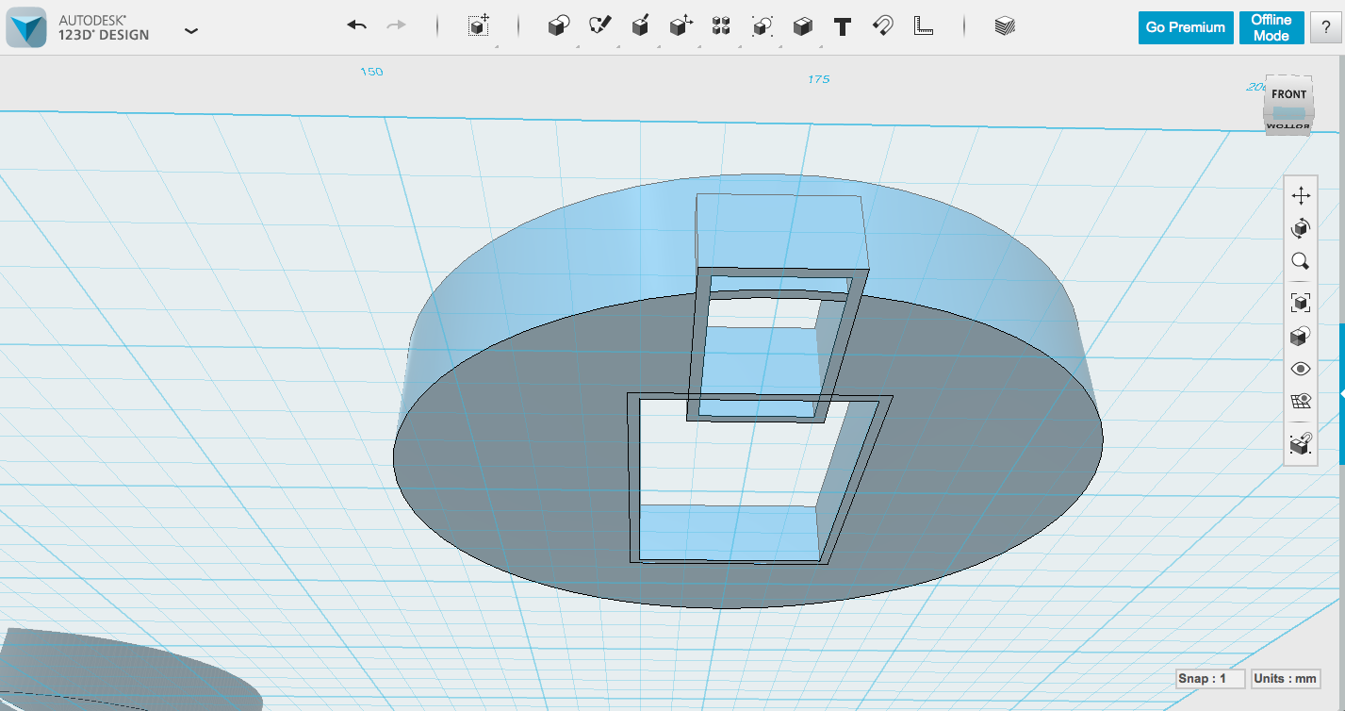The width and height of the screenshot is (1345, 711).
Task: Toggle the Hide/Show eye icon in sidebar
Action: click(x=1301, y=369)
